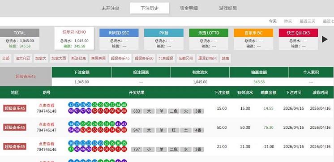Image resolution: width=334 pixels, height=162 pixels.
Task: Click the 883 result sum tag
Action: point(137,111)
